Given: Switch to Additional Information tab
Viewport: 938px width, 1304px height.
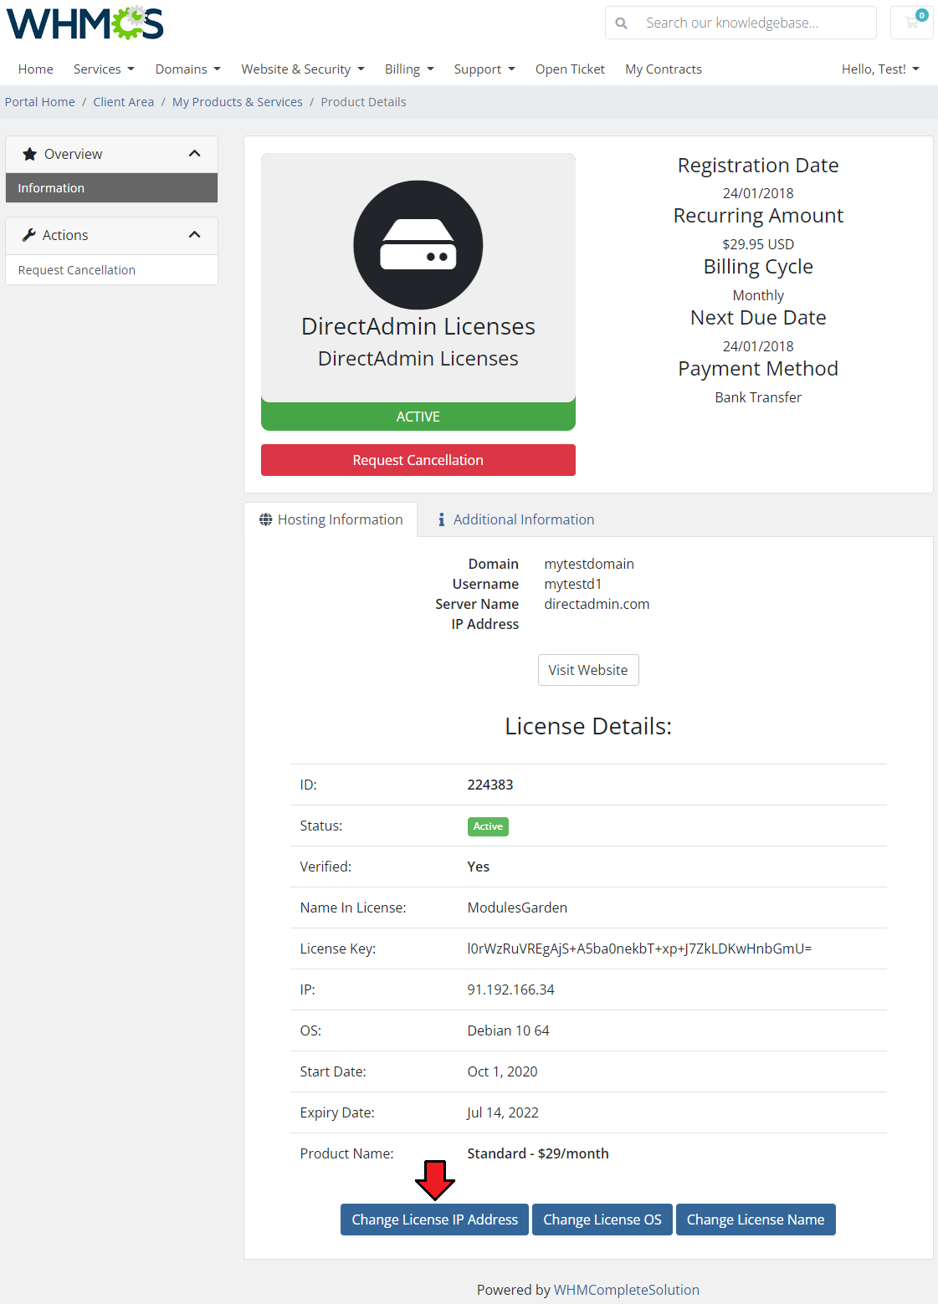Looking at the screenshot, I should [x=515, y=519].
